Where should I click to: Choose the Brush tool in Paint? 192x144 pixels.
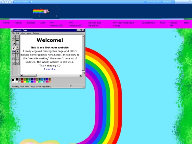coord(17,48)
